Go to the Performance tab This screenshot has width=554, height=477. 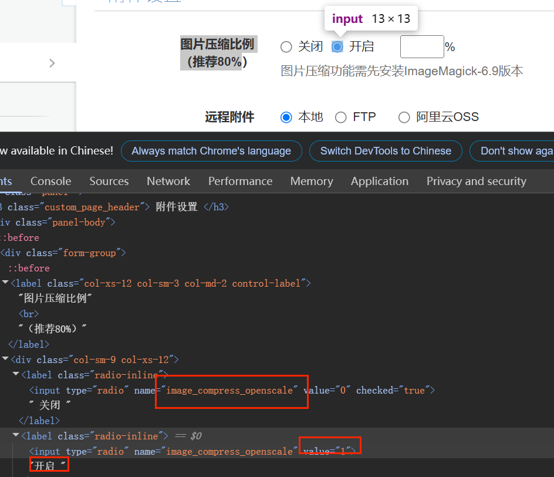pyautogui.click(x=240, y=182)
